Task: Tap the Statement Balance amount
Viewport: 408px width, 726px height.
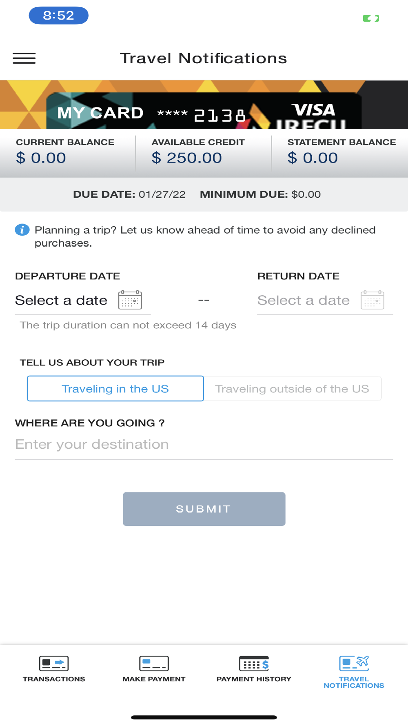Action: 313,158
